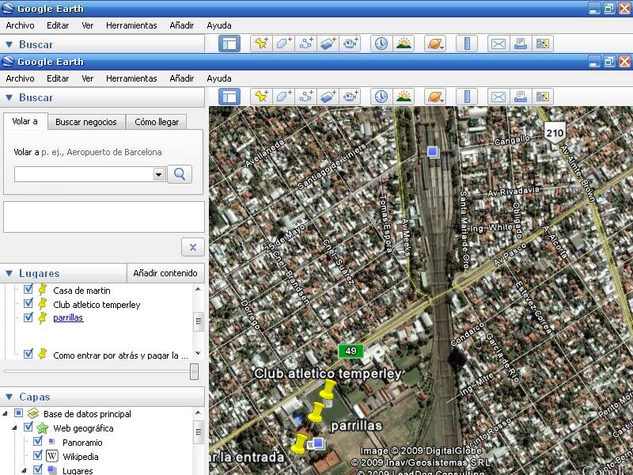Toggle the Lugares layer checkbox under Web geográfica
This screenshot has width=633, height=475.
pyautogui.click(x=38, y=469)
